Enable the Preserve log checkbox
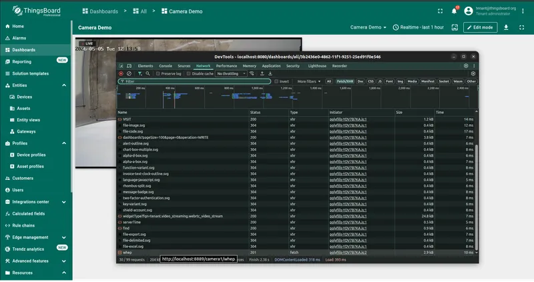The width and height of the screenshot is (534, 282). (158, 73)
